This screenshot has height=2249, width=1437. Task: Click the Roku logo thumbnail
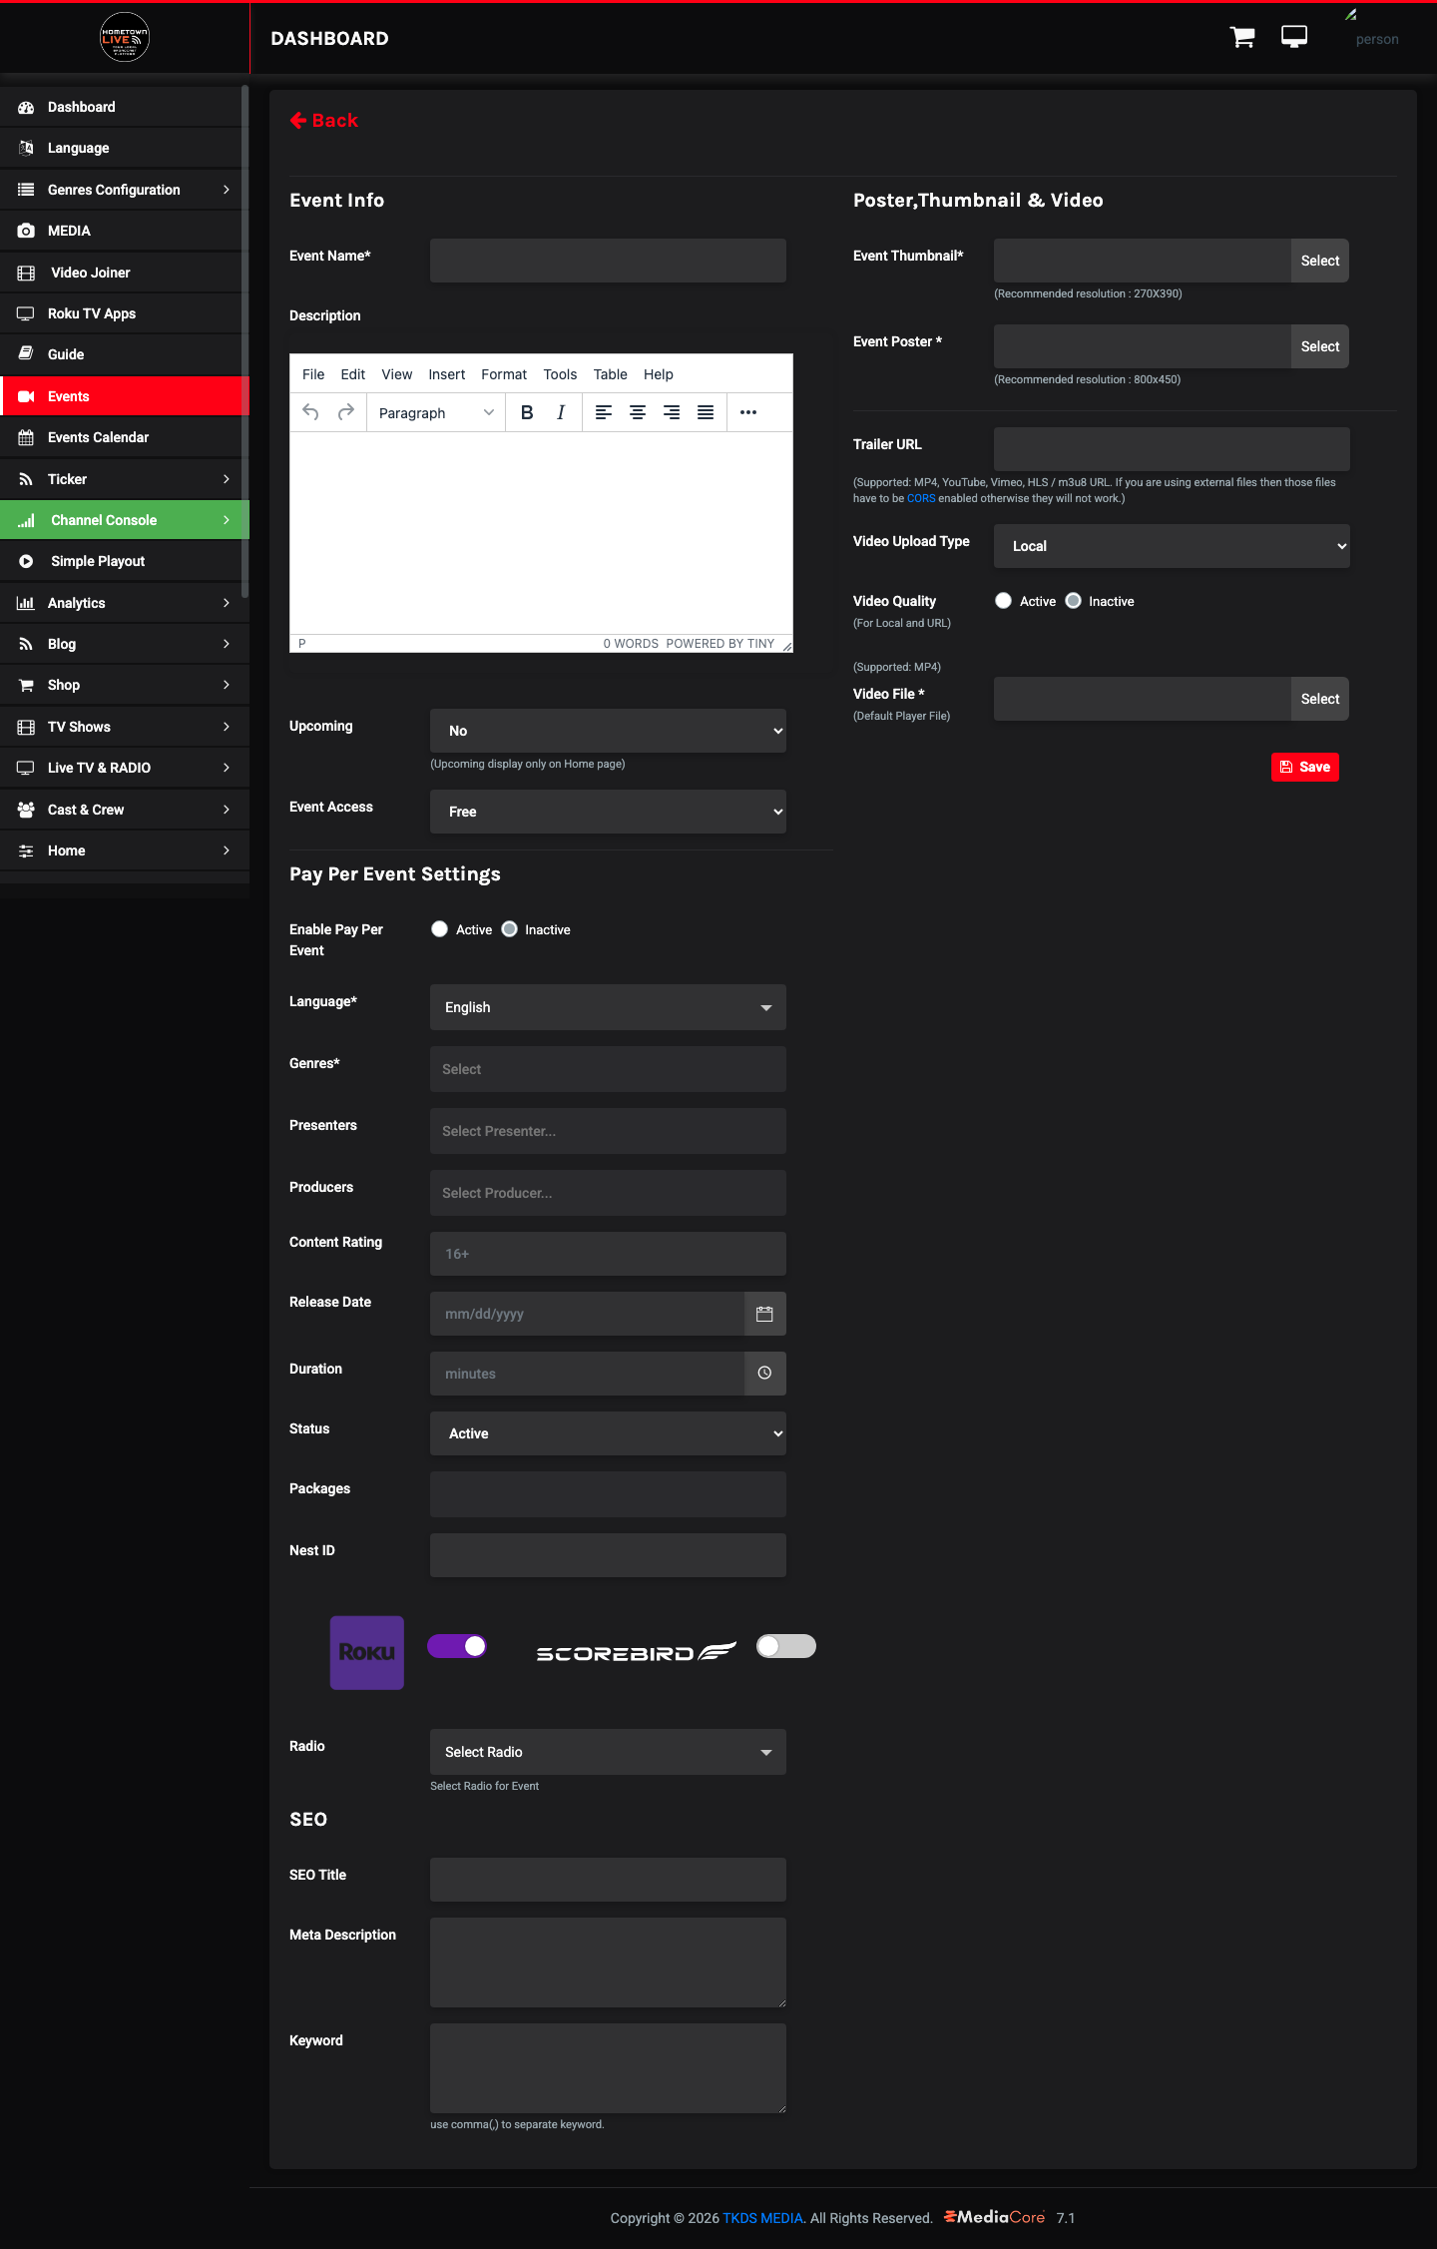tap(367, 1652)
